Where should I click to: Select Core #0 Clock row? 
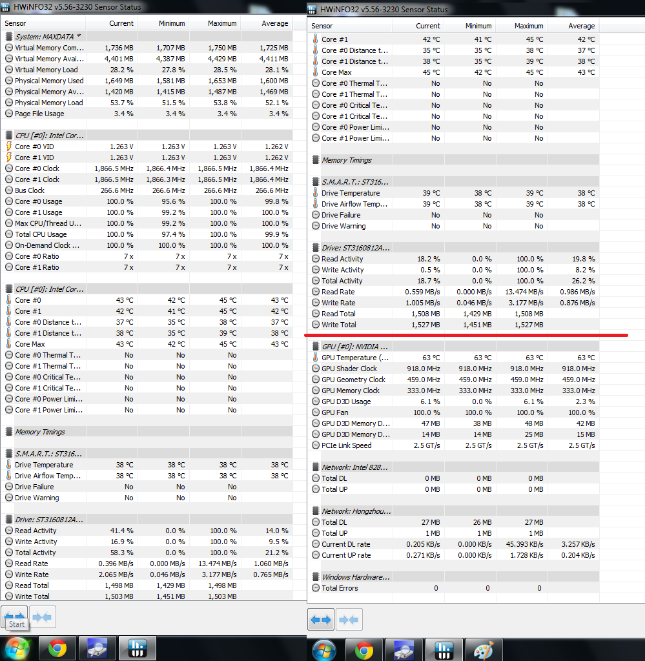pyautogui.click(x=147, y=168)
